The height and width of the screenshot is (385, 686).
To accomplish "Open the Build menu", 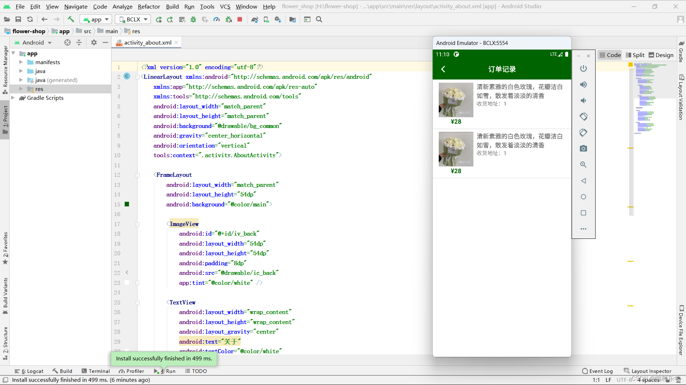I will [172, 6].
